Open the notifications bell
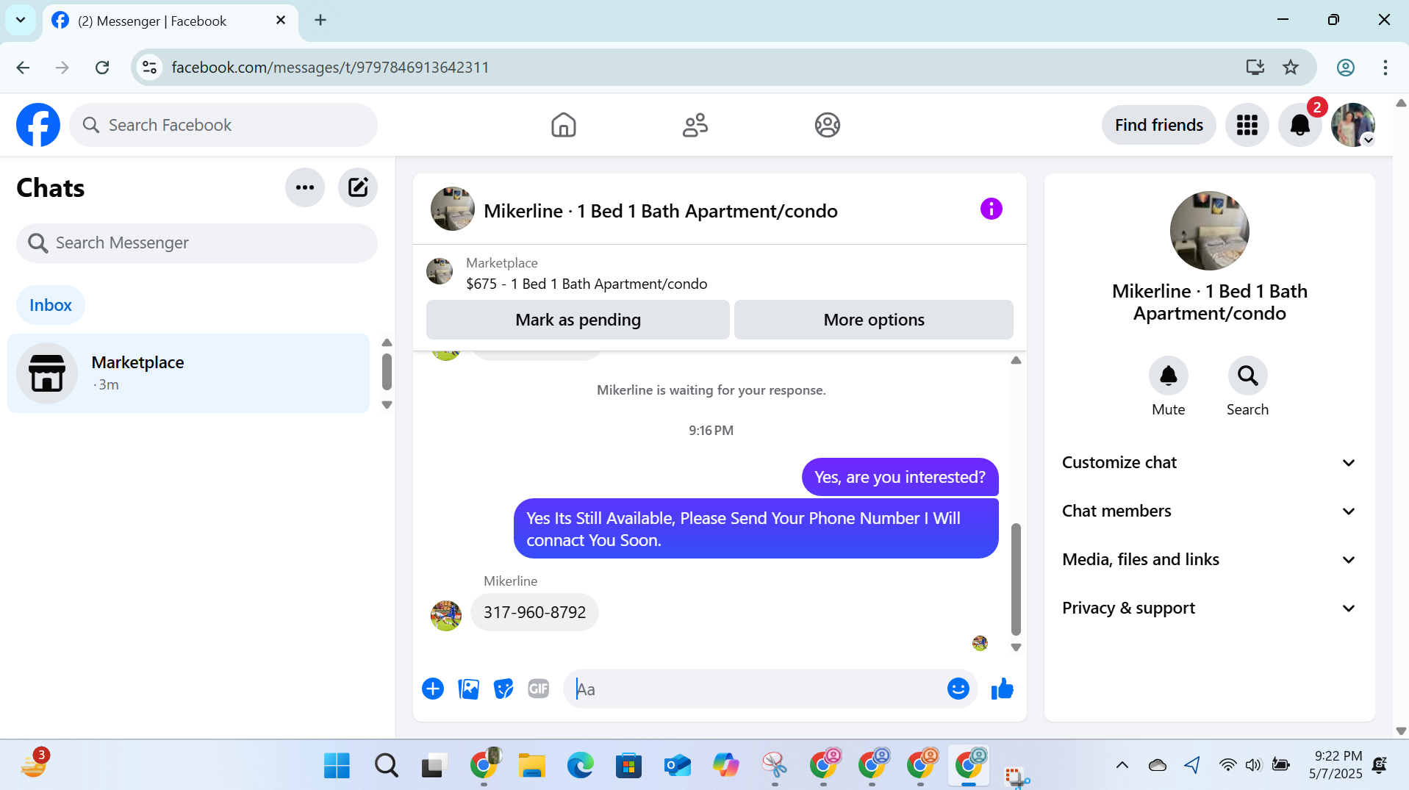The height and width of the screenshot is (790, 1409). click(1300, 125)
